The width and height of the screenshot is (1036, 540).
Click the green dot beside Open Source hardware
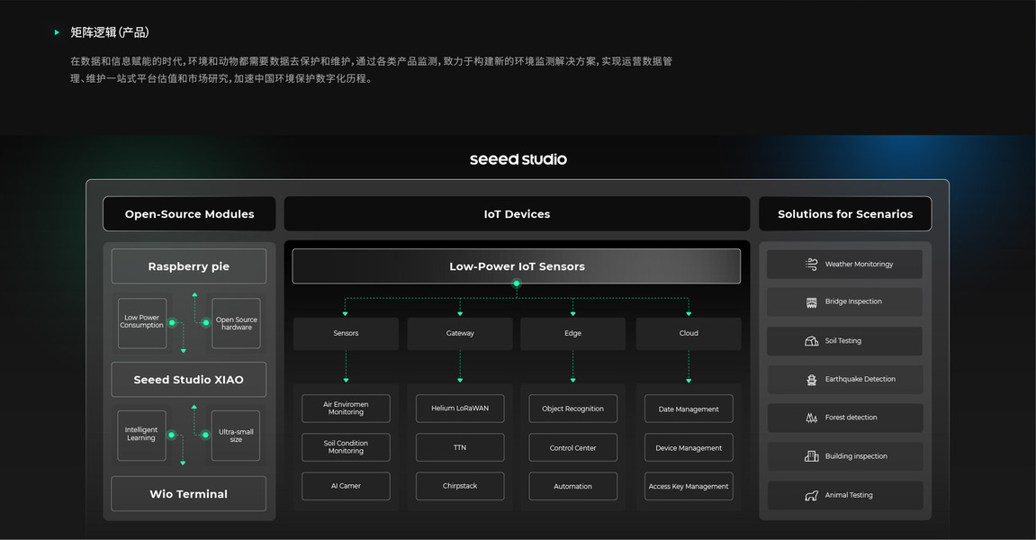coord(205,323)
